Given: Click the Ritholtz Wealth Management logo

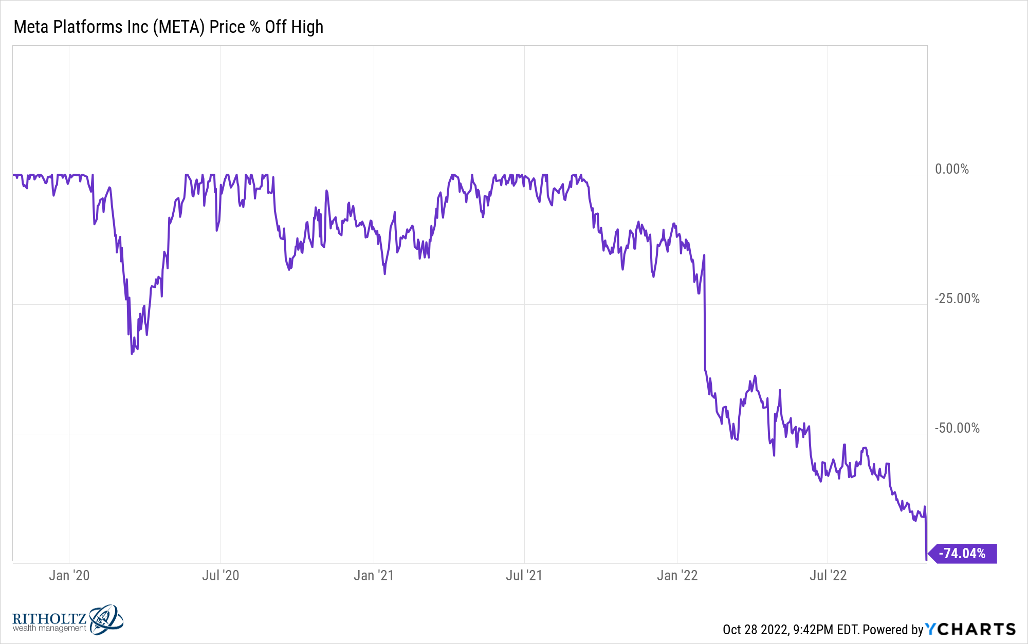Looking at the screenshot, I should (68, 620).
